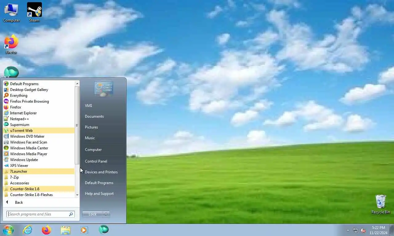The width and height of the screenshot is (394, 236).
Task: Expand the Counter-Strike 1.6-Fleshas folder
Action: 39,195
